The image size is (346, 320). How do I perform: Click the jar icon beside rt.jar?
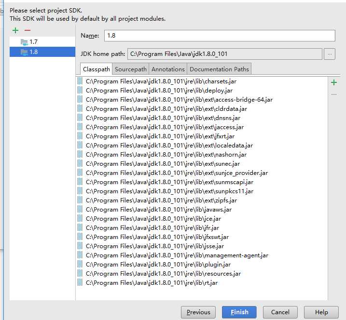[x=80, y=282]
